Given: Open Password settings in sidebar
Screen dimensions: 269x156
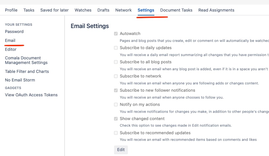Looking at the screenshot, I should coord(14,32).
